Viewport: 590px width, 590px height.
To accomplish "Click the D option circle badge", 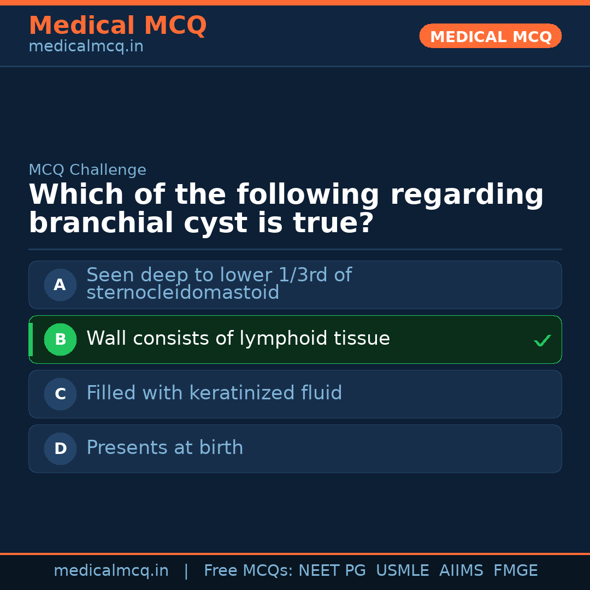I will coord(60,449).
